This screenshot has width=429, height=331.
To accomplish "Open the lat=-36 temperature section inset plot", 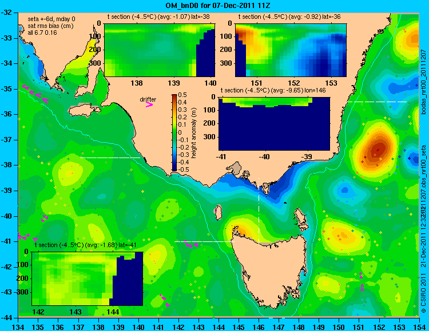I will click(x=291, y=50).
